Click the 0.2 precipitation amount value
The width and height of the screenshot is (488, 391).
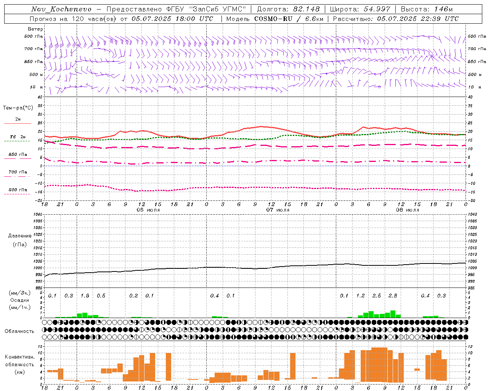133,296
